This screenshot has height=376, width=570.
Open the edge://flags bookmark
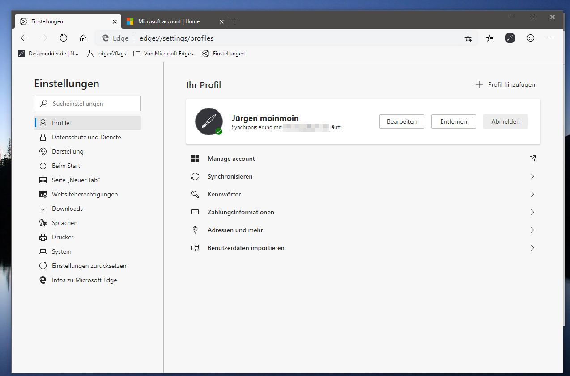(x=106, y=54)
